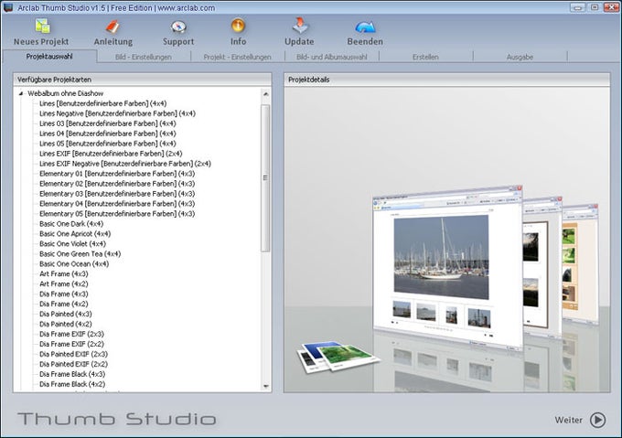The image size is (622, 438).
Task: Click the Neues Projekt toolbar icon
Action: [42, 27]
